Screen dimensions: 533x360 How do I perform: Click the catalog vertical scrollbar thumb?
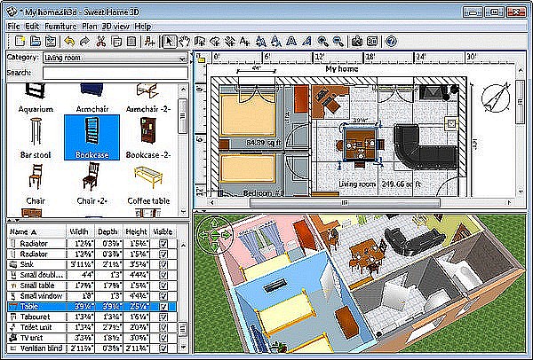(x=183, y=116)
